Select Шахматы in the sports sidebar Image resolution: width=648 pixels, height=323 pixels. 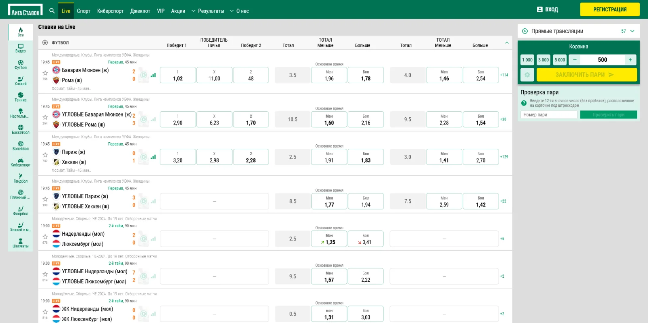(21, 243)
